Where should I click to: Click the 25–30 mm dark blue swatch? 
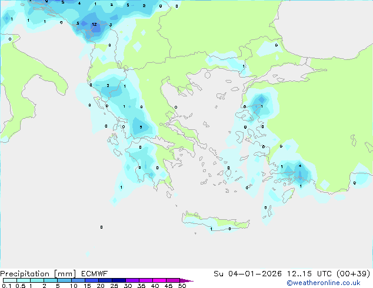118,280
